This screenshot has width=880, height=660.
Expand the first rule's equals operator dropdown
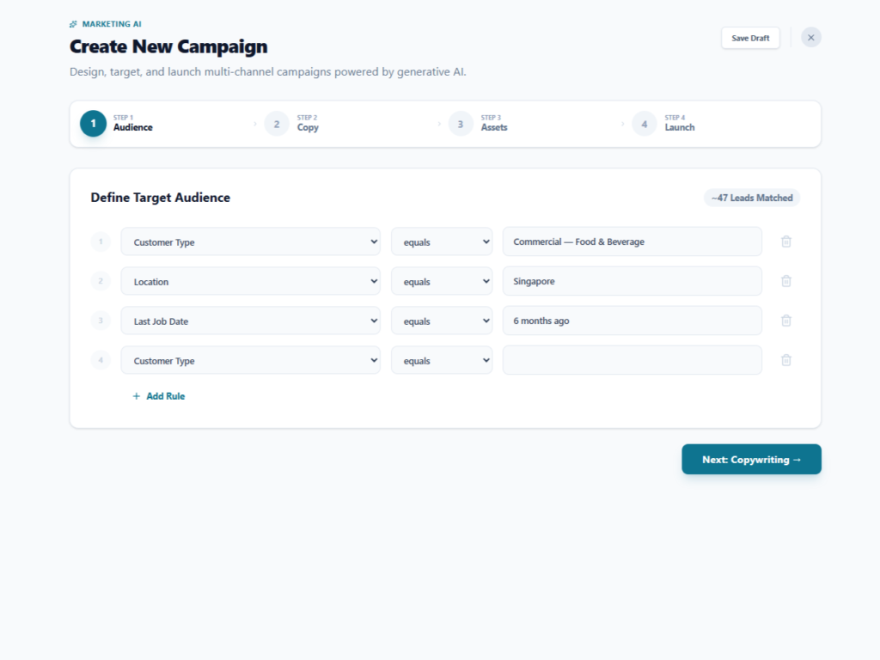[x=441, y=241]
